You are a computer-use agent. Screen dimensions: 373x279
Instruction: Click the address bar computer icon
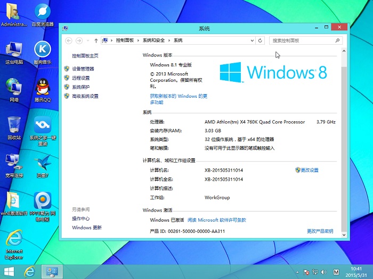click(x=105, y=40)
